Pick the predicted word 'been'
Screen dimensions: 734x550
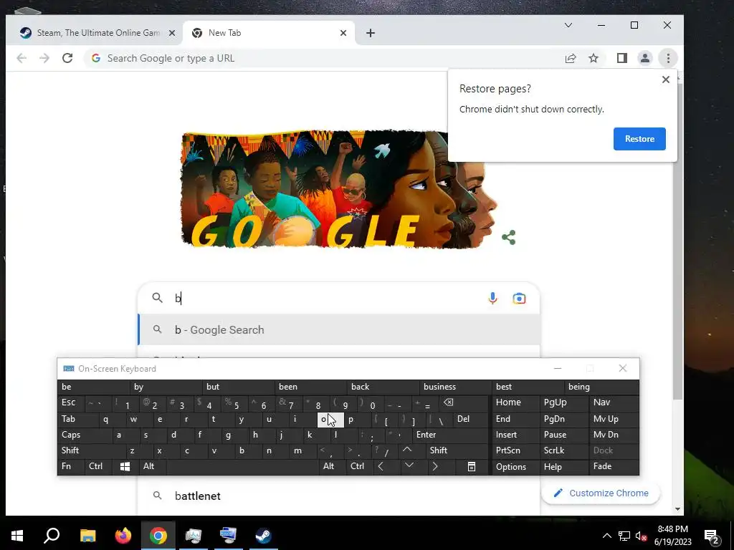[310, 387]
